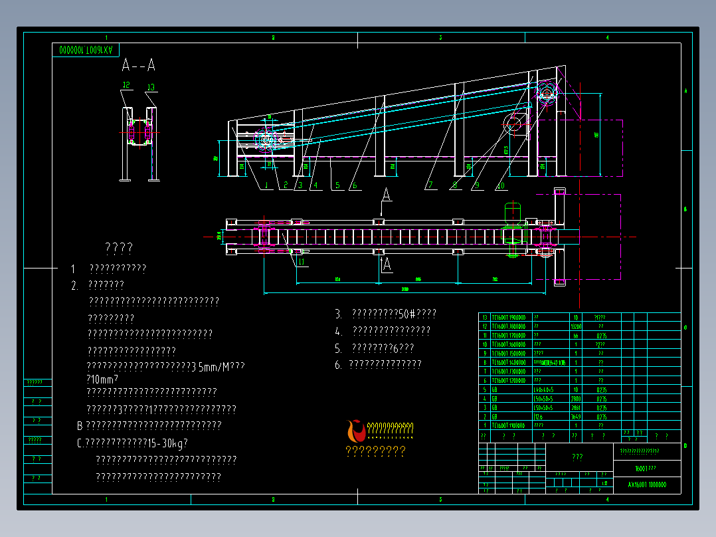Select the tail sprocket in the side view

pyautogui.click(x=264, y=140)
